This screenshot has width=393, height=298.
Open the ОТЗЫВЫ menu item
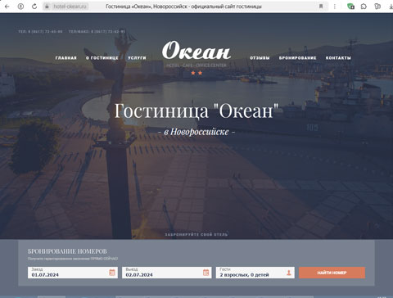(260, 58)
